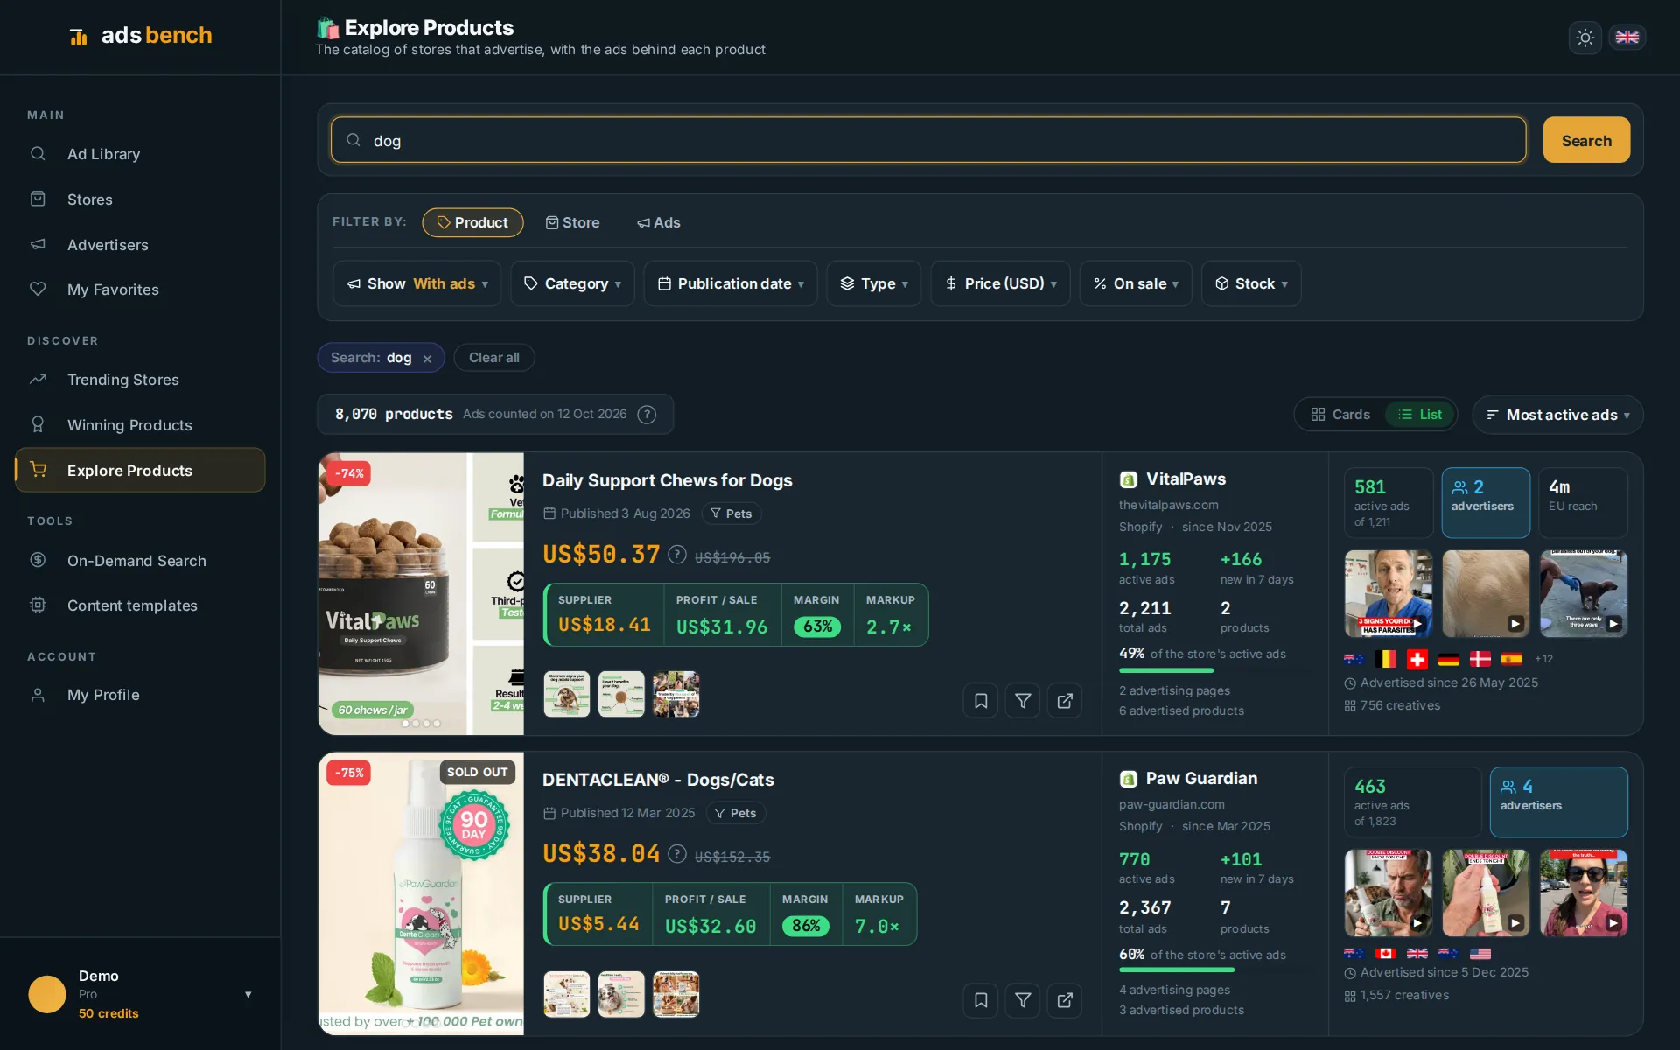Select VitalPaws 2 advertisers tab
This screenshot has width=1680, height=1050.
1486,503
